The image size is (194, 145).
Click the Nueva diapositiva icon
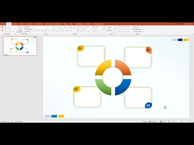click(x=20, y=27)
